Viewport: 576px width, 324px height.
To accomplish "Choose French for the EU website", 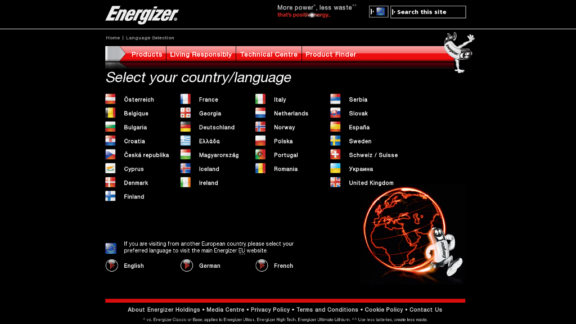I will [283, 265].
